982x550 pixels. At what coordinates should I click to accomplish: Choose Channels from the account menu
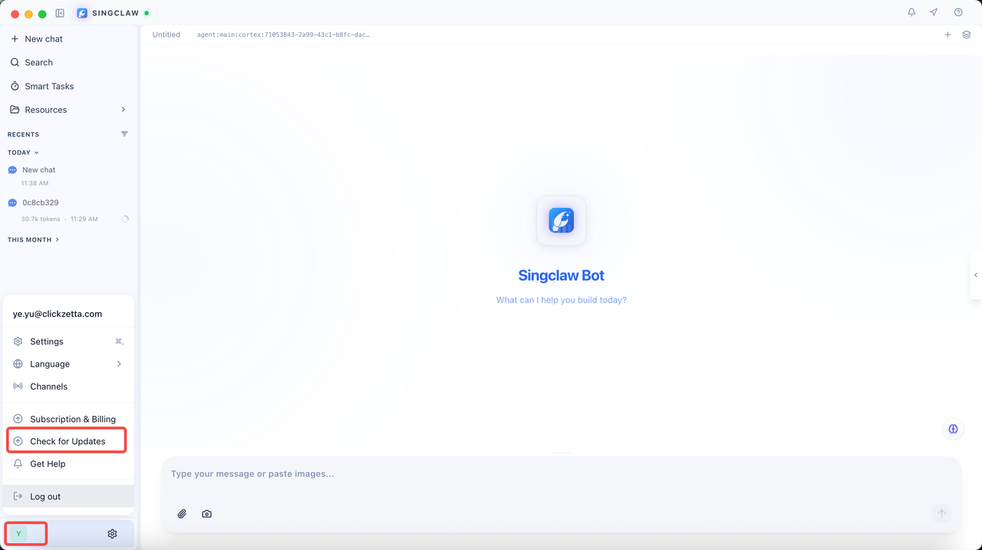coord(68,387)
